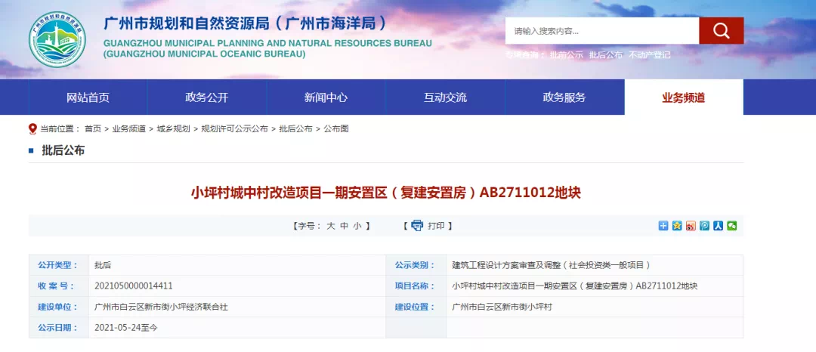Viewport: 816px width, 352px height.
Task: Click the 批前公示 quick link
Action: click(x=566, y=55)
